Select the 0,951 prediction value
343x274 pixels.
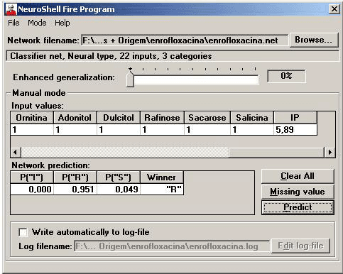tap(75, 189)
